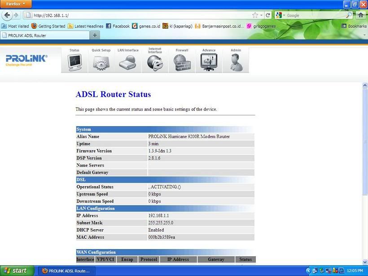Viewport: 368px width, 276px height.
Task: Select the PROLiNK ADSL Router taskbar button
Action: pyautogui.click(x=67, y=271)
